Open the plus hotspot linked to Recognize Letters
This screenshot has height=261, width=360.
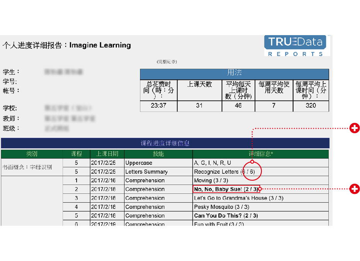(x=355, y=128)
